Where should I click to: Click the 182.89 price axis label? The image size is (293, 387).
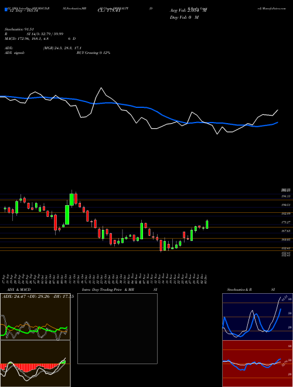coord(285,213)
